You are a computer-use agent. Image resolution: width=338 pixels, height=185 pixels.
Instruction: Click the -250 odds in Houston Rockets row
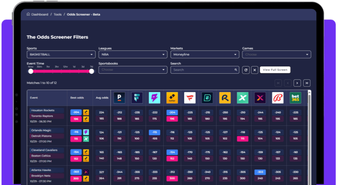pos(225,113)
